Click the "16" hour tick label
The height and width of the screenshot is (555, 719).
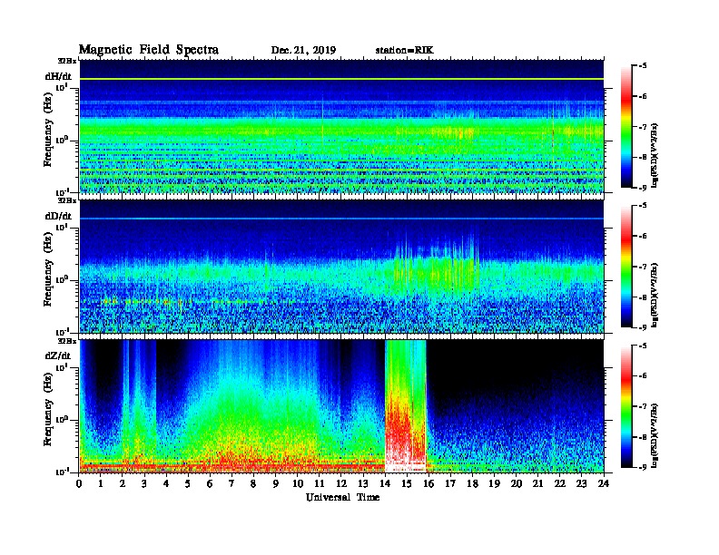(428, 483)
